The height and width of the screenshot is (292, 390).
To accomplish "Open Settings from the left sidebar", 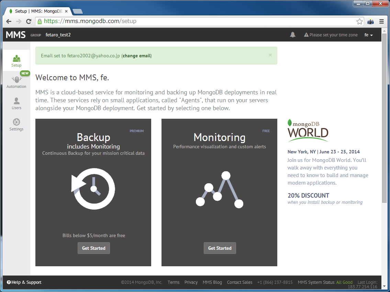I will (x=16, y=124).
